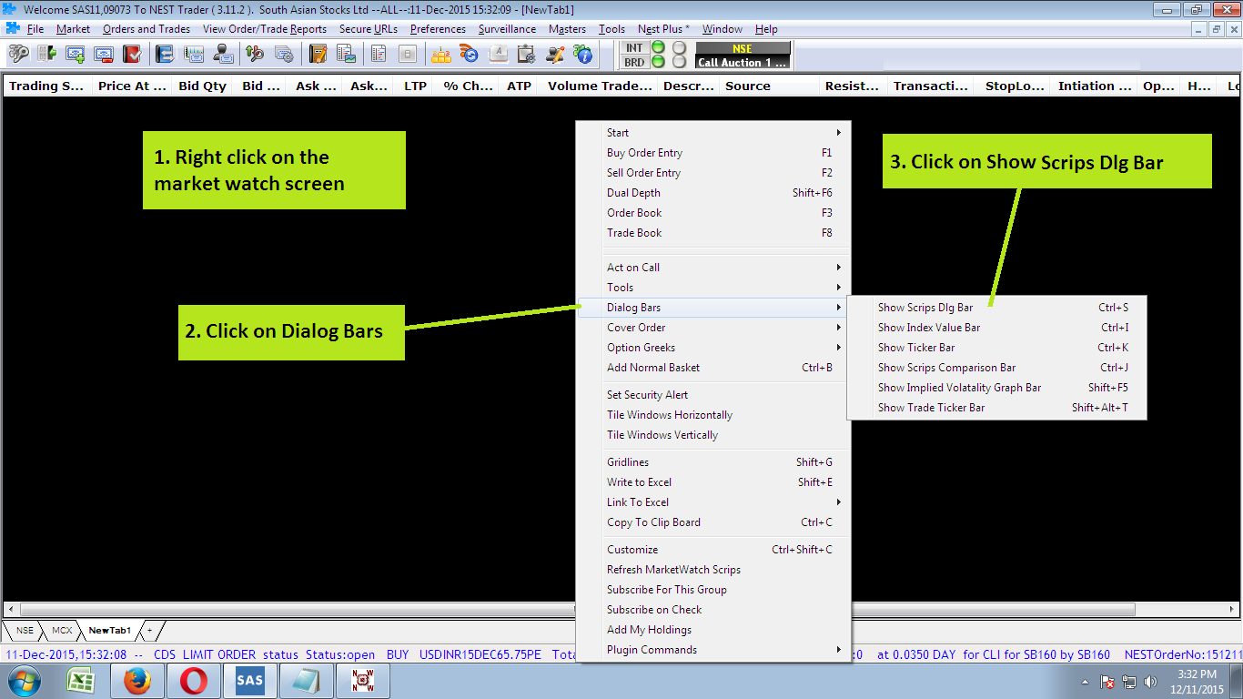Expand the Cover Order submenu
1243x699 pixels.
pos(714,328)
